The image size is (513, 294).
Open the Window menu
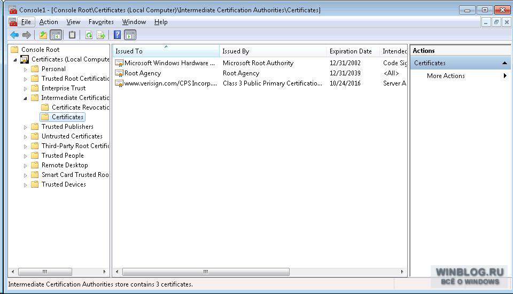pyautogui.click(x=134, y=22)
